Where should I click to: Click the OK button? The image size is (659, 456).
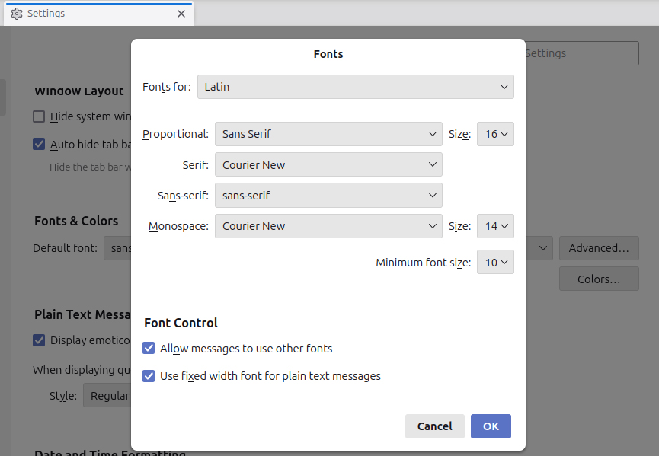coord(491,426)
